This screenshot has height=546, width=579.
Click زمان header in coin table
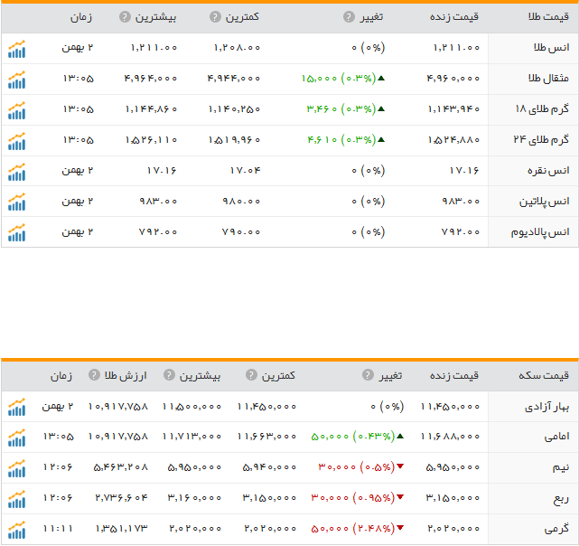click(61, 376)
